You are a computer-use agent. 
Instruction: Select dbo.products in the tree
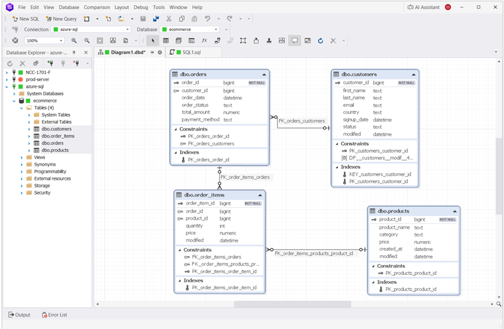(55, 150)
